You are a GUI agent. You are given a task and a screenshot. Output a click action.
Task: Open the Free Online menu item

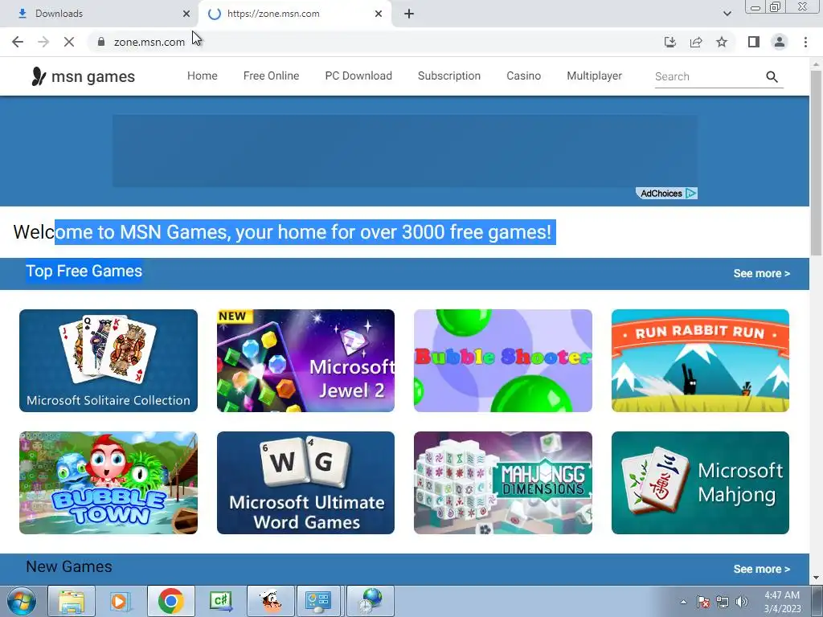(x=271, y=76)
